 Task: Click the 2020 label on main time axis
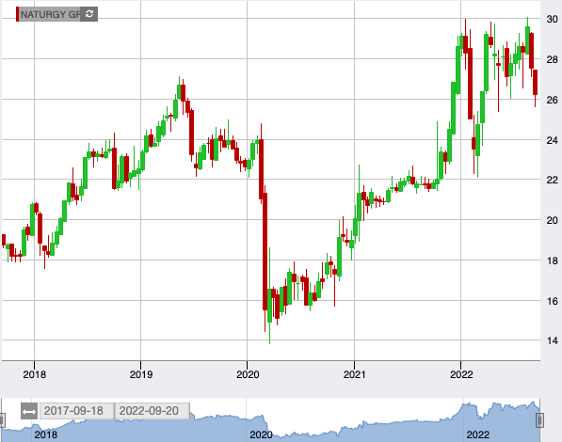click(248, 374)
